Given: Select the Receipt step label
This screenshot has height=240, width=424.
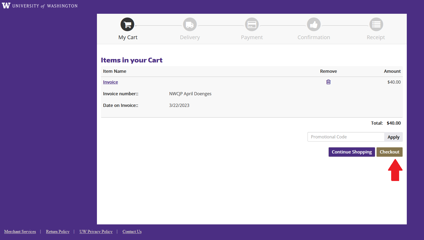Looking at the screenshot, I should point(376,37).
